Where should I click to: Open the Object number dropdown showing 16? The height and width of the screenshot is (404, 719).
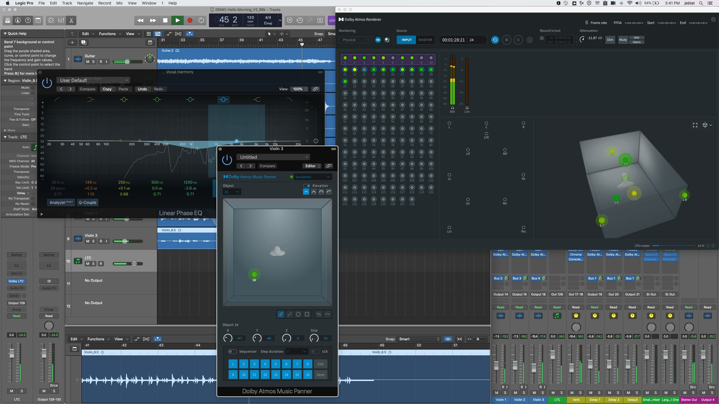point(231,192)
